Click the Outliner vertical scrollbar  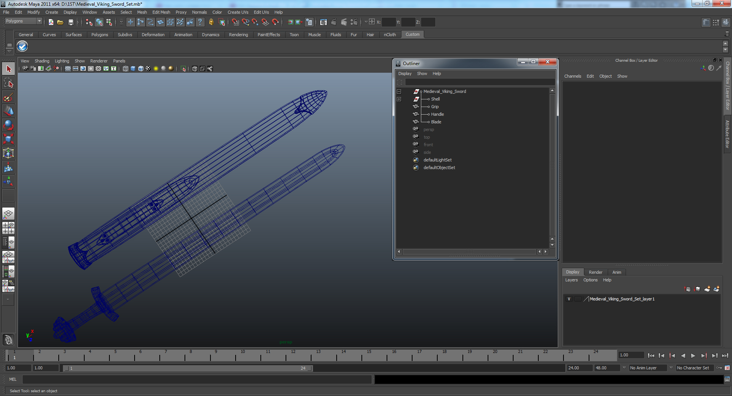click(552, 165)
